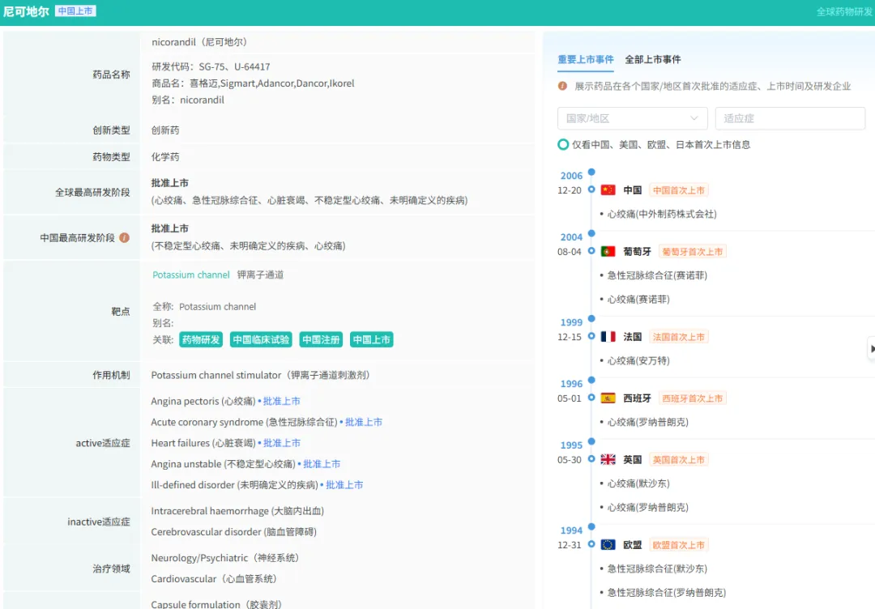The image size is (875, 609).
Task: Click the 适应症 input field
Action: point(790,118)
